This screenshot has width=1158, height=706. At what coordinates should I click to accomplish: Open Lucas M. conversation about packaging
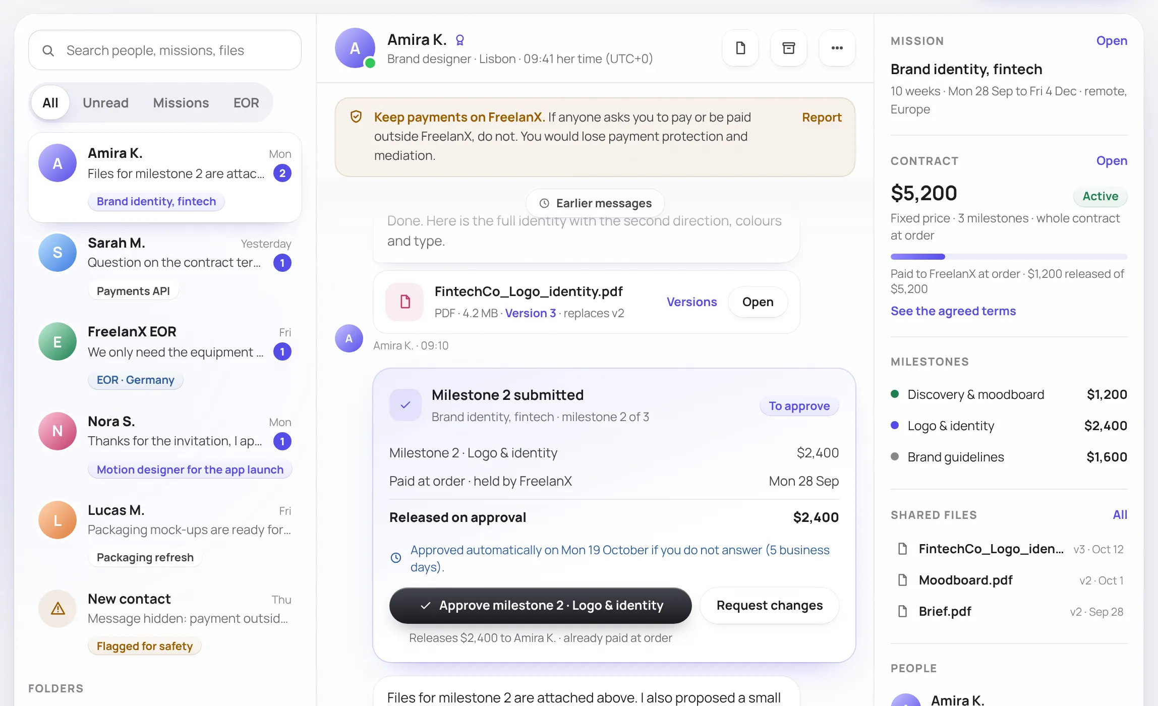(165, 535)
